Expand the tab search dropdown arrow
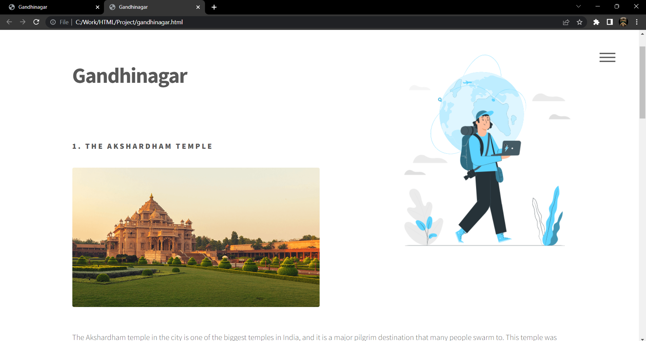Image resolution: width=646 pixels, height=341 pixels. click(x=578, y=6)
